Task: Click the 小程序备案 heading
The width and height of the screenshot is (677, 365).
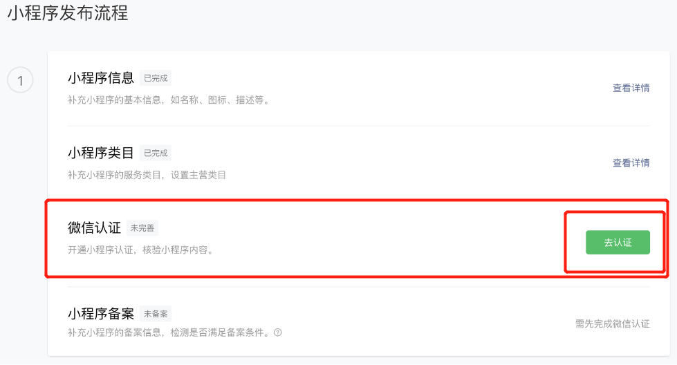Action: (x=101, y=314)
